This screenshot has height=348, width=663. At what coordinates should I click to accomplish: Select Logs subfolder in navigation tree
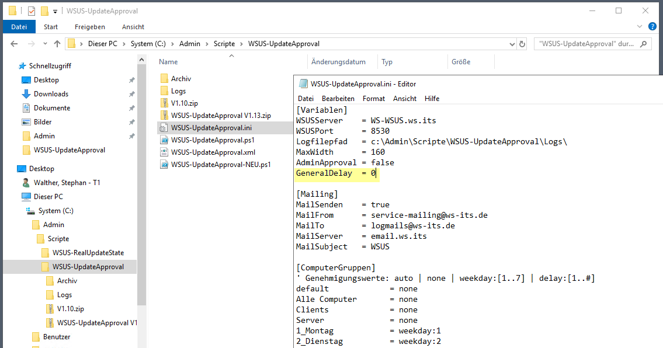tap(64, 295)
